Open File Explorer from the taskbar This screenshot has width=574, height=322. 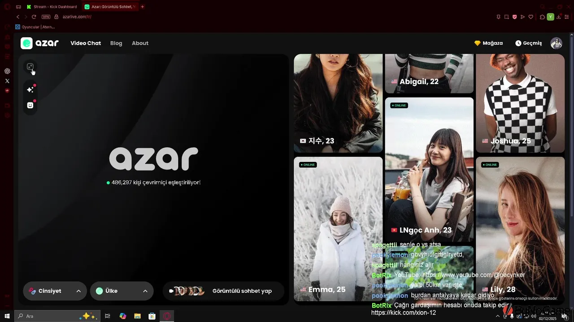[x=137, y=316]
